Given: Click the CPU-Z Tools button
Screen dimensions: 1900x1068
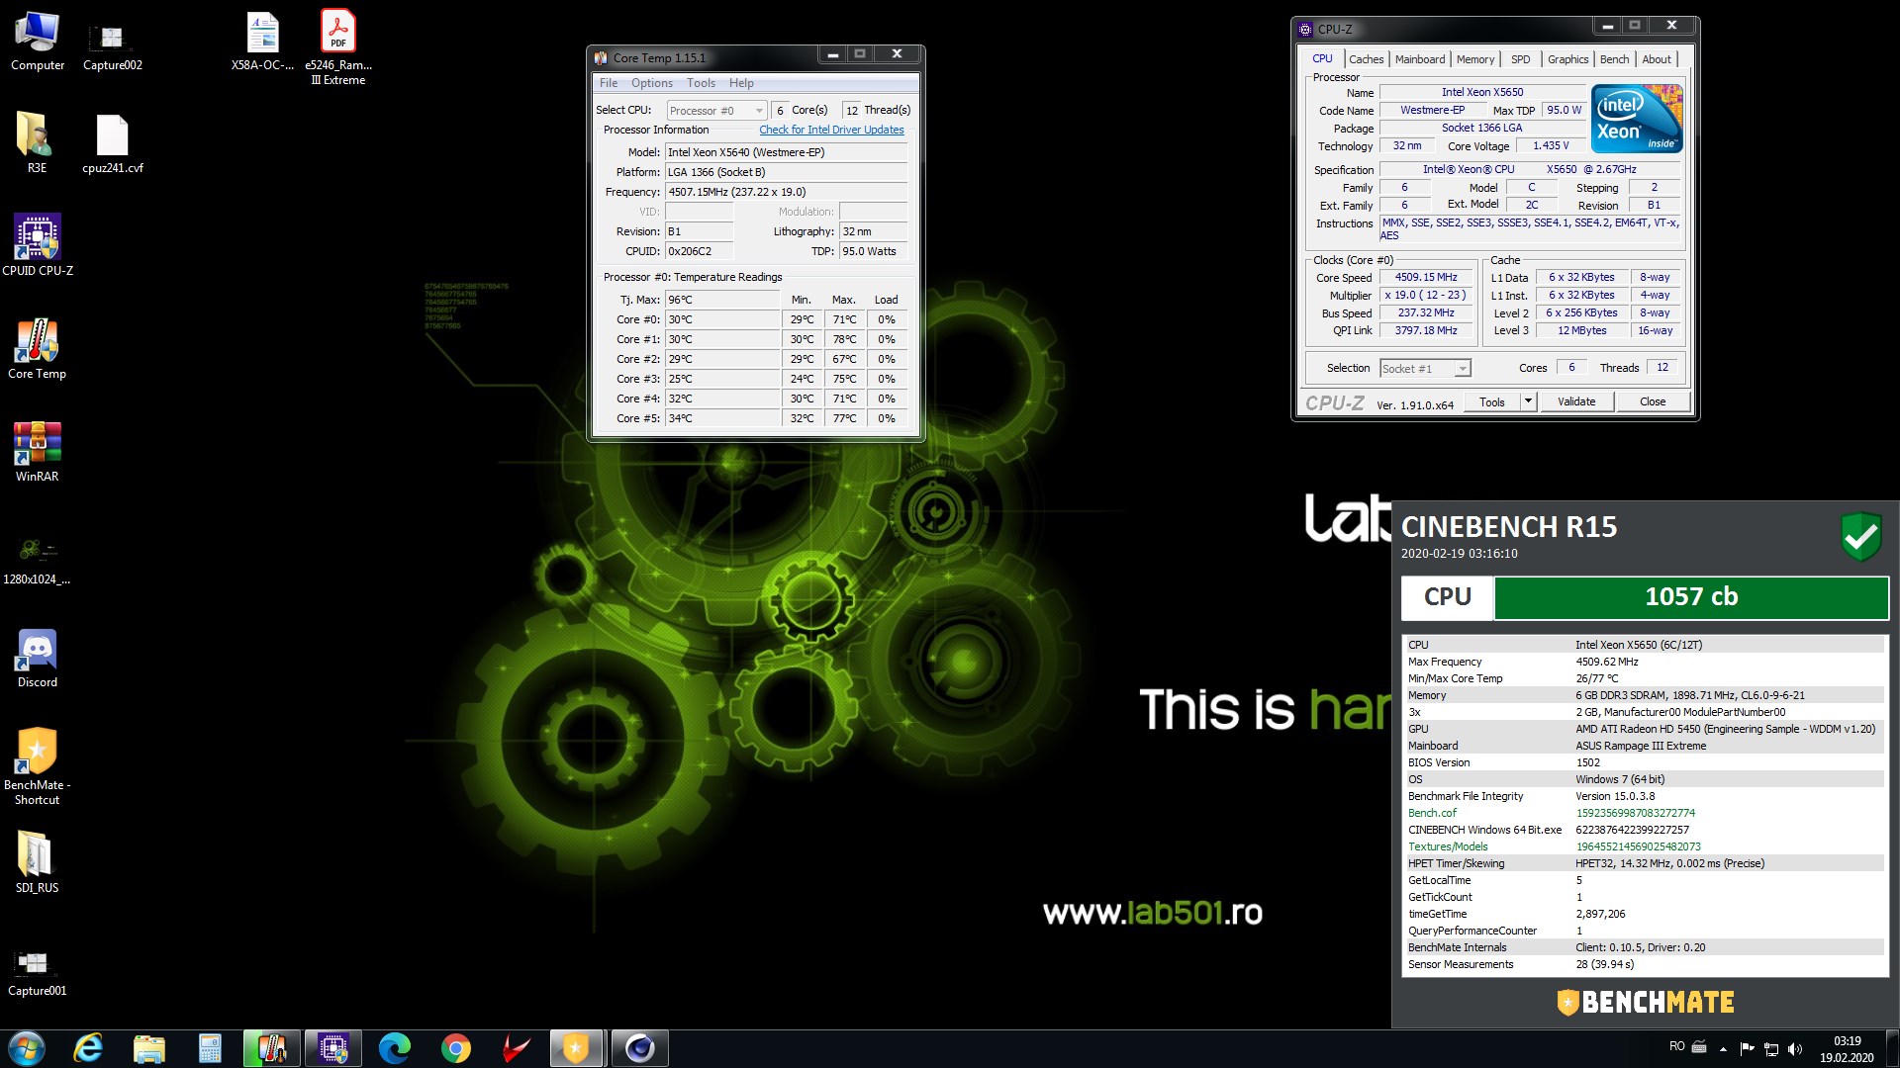Looking at the screenshot, I should [1492, 401].
